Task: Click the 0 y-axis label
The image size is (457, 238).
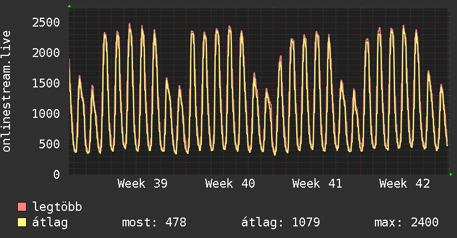Action: pos(57,174)
